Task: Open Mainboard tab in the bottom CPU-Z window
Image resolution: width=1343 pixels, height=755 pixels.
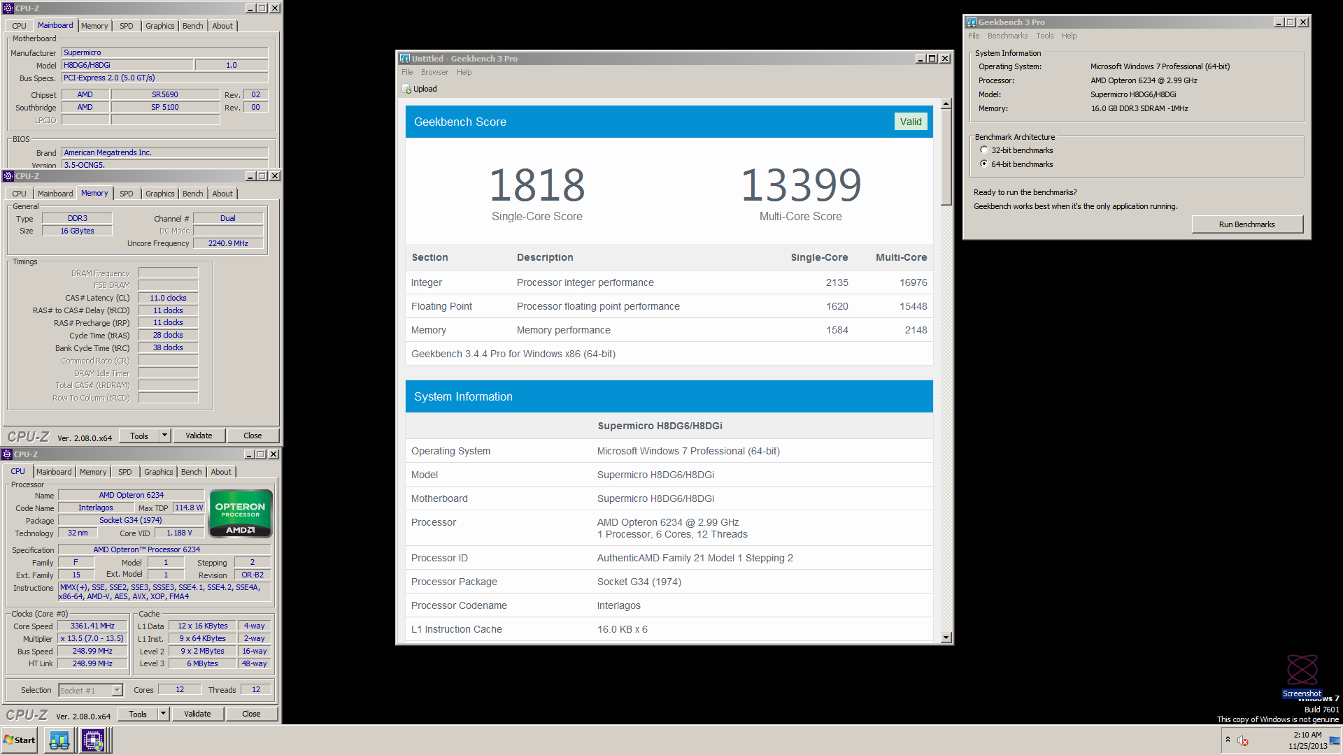Action: (x=54, y=472)
